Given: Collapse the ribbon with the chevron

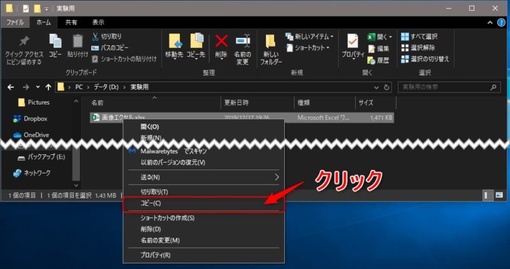Looking at the screenshot, I should (490, 22).
